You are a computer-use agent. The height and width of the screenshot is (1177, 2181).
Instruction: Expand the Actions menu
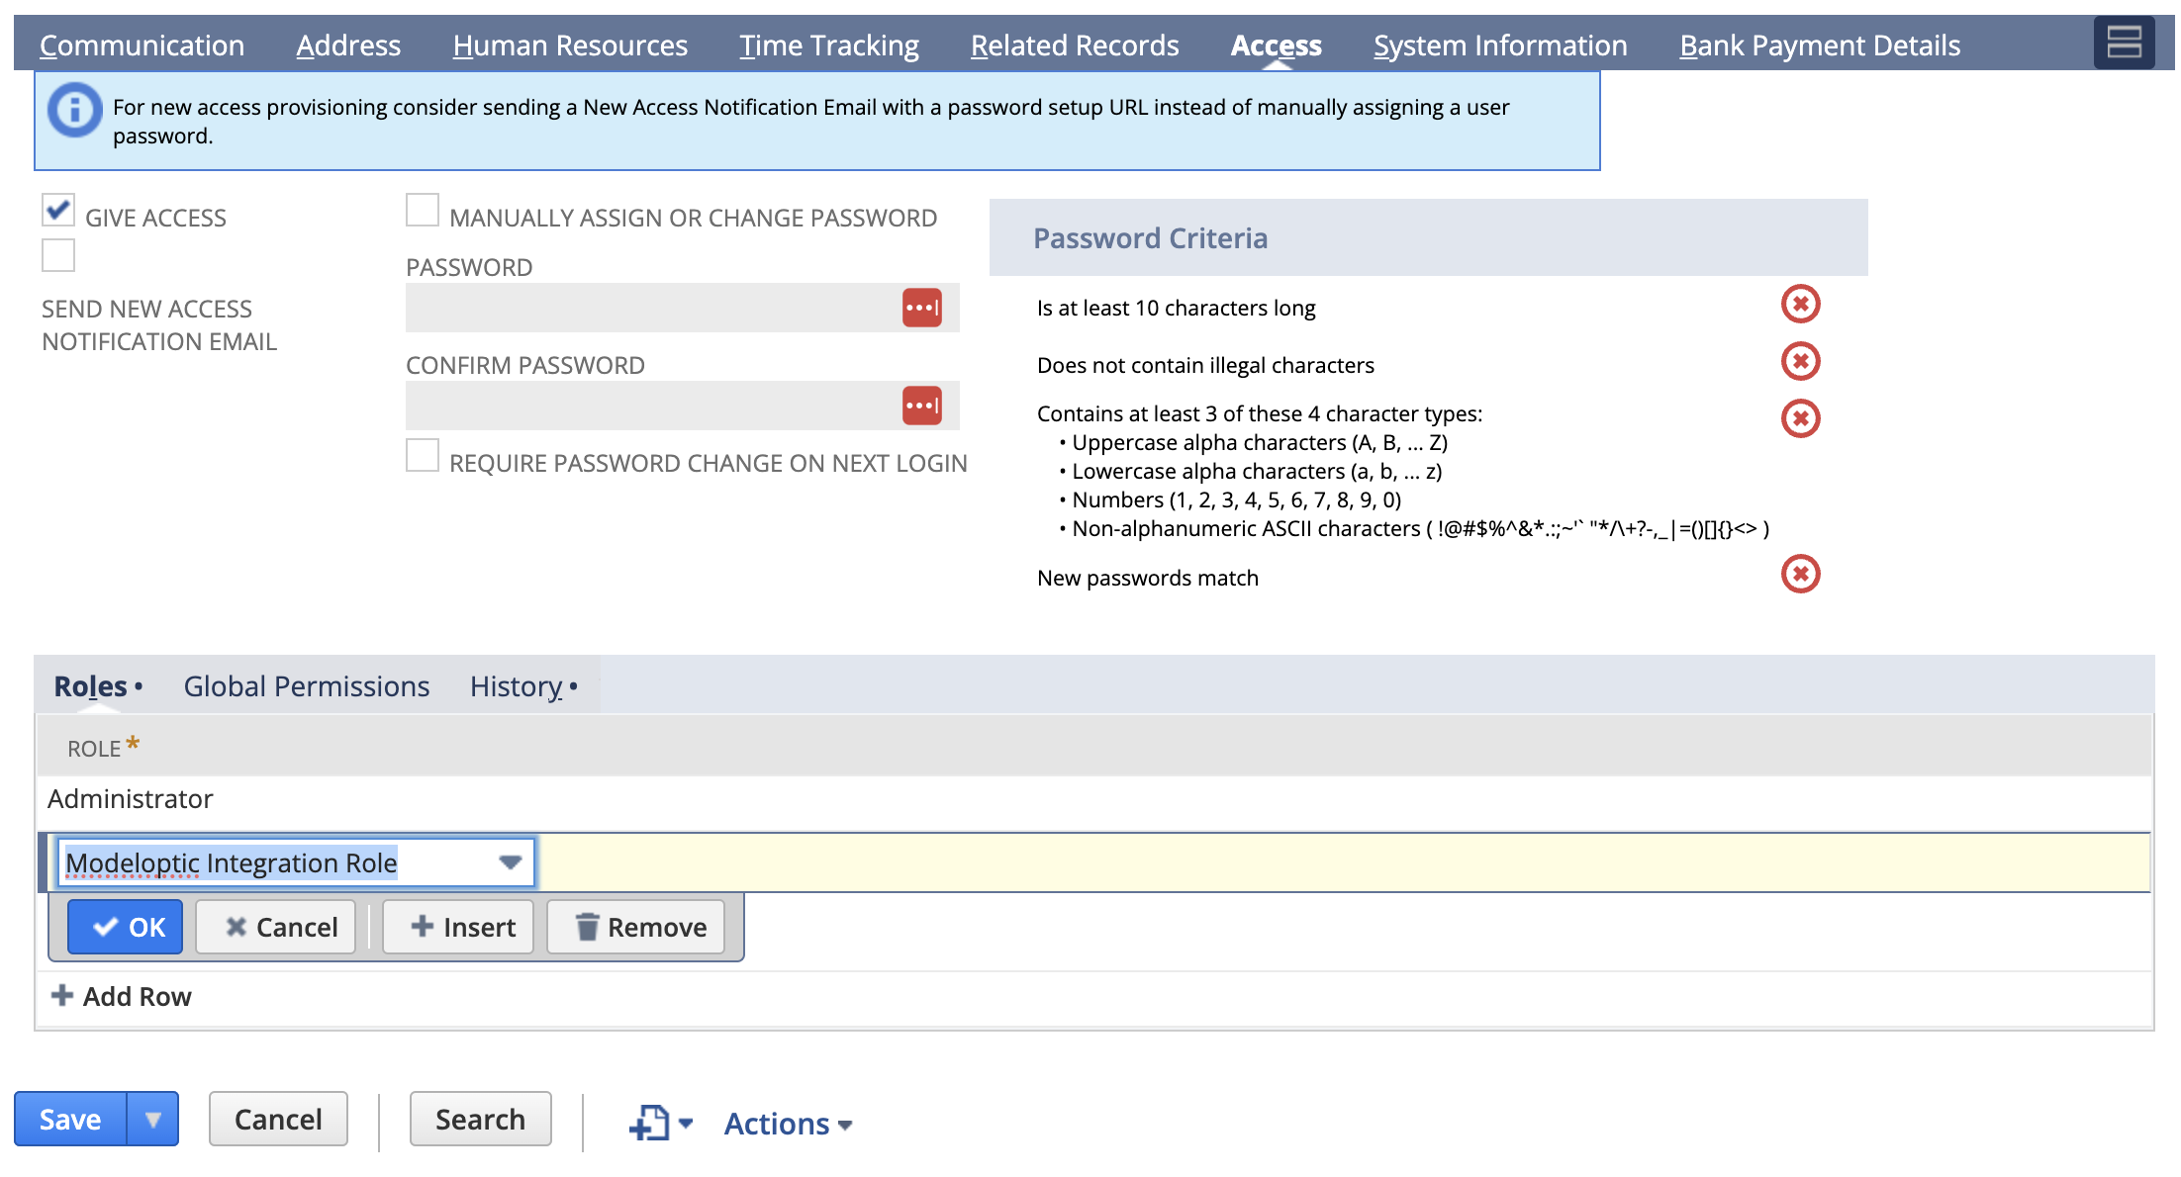click(788, 1124)
